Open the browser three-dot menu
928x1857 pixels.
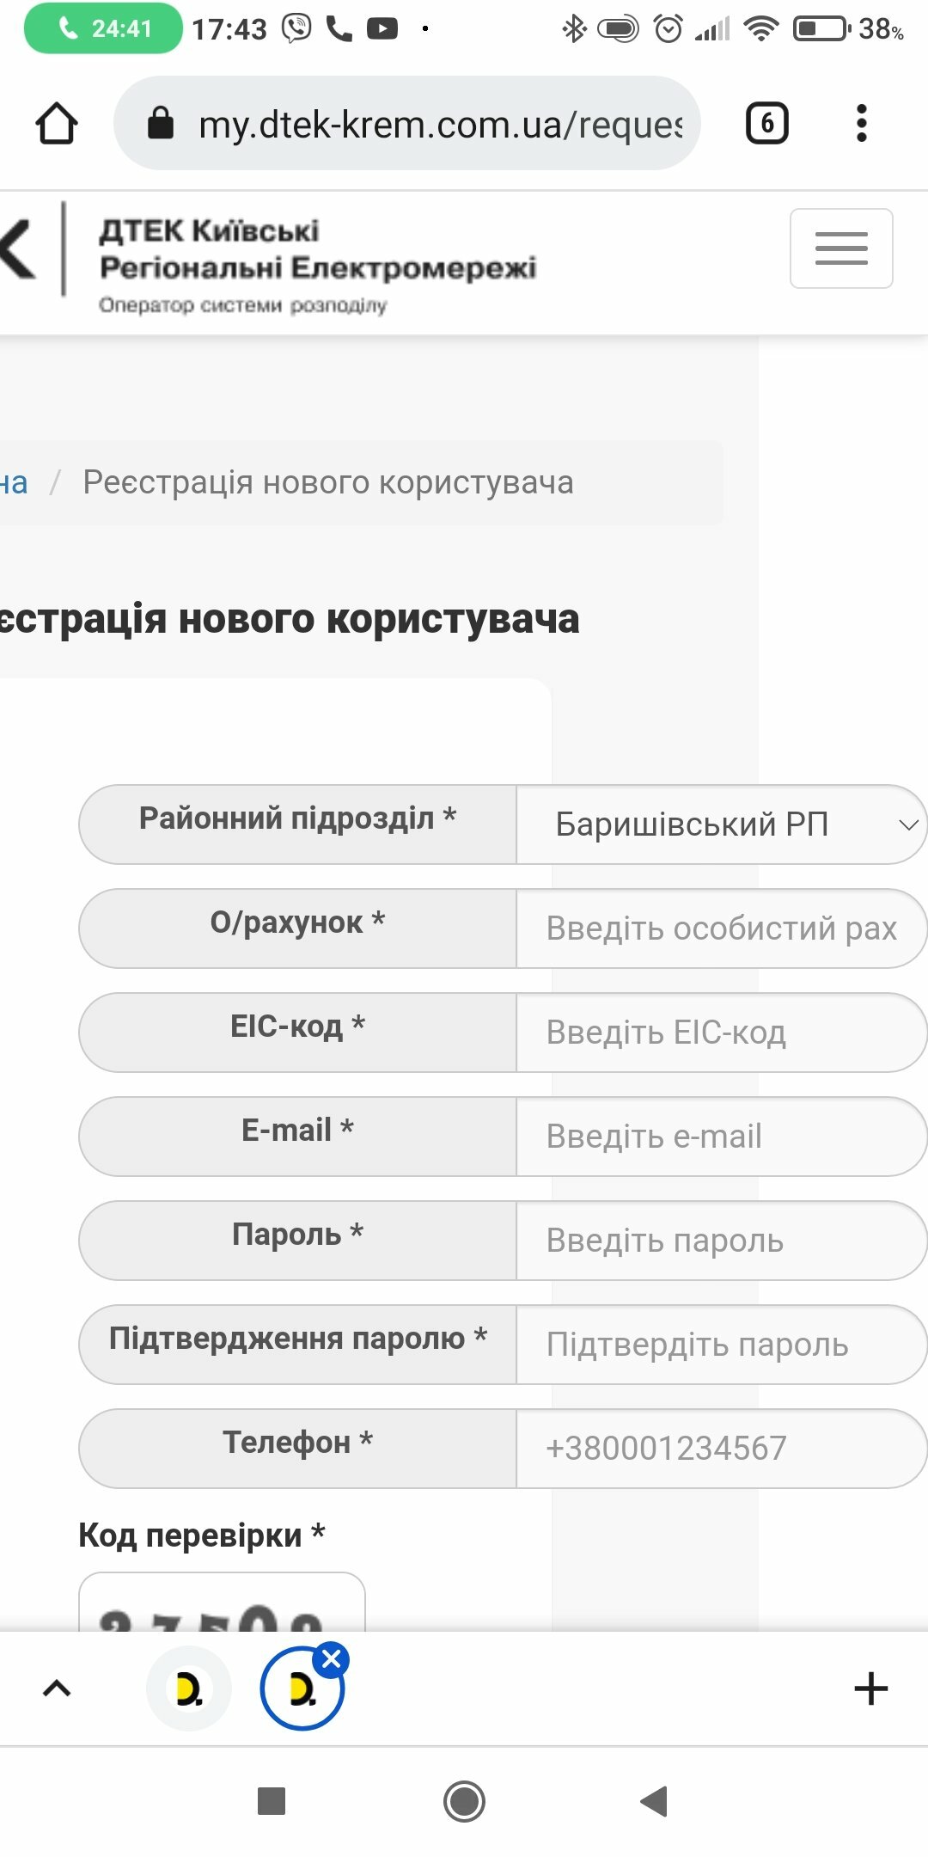click(x=862, y=123)
